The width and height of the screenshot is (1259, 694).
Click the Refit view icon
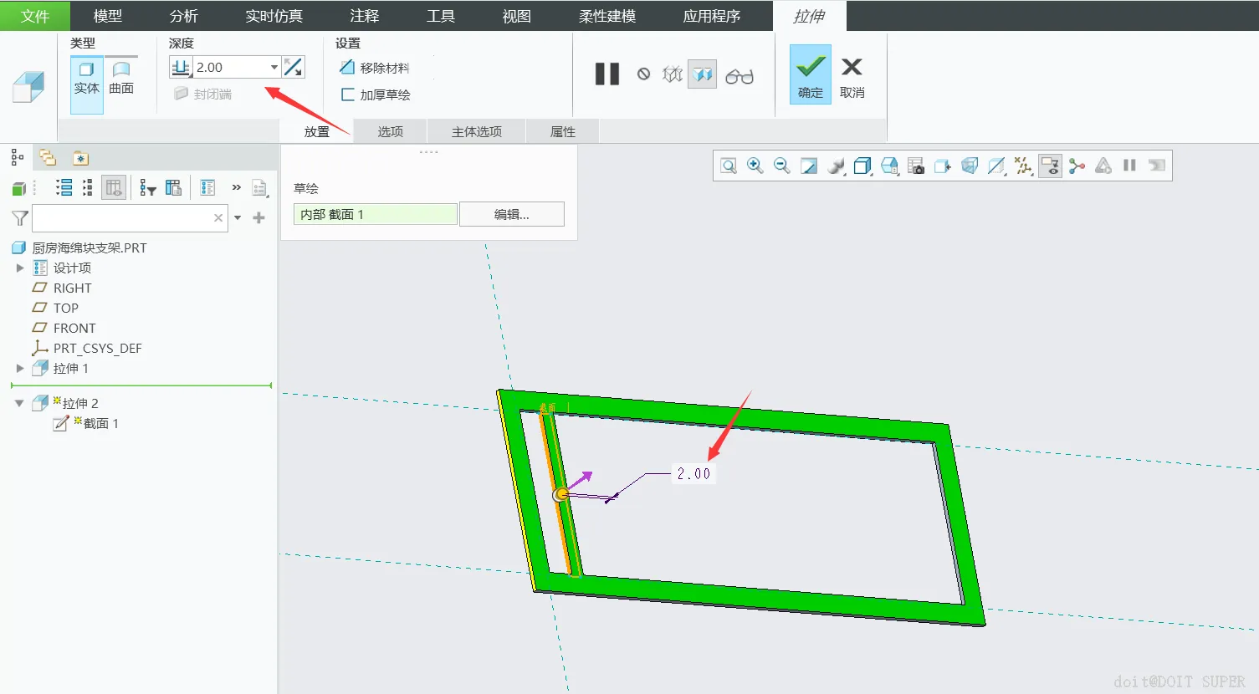[x=729, y=166]
